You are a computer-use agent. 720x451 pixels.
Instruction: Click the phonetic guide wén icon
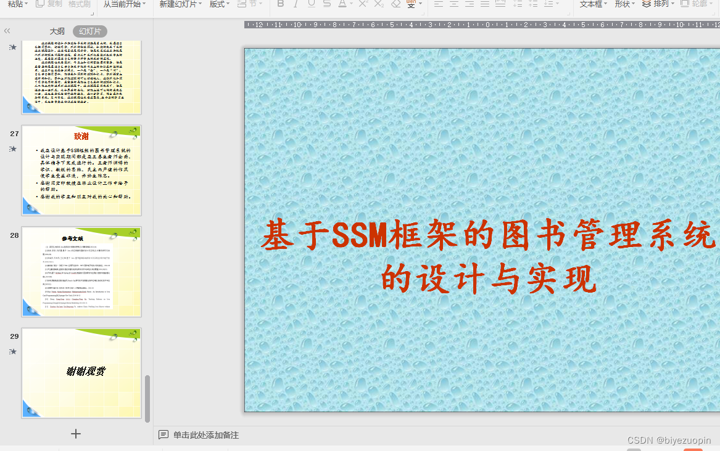click(x=411, y=4)
